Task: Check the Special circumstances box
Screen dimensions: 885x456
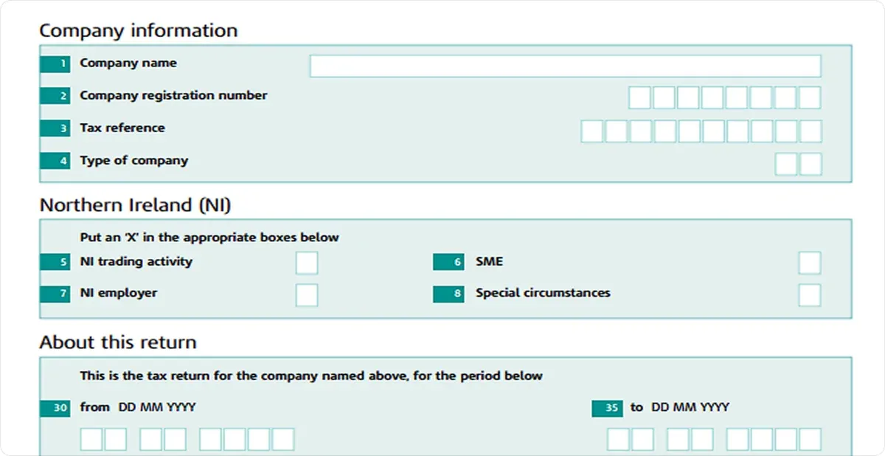Action: tap(810, 294)
